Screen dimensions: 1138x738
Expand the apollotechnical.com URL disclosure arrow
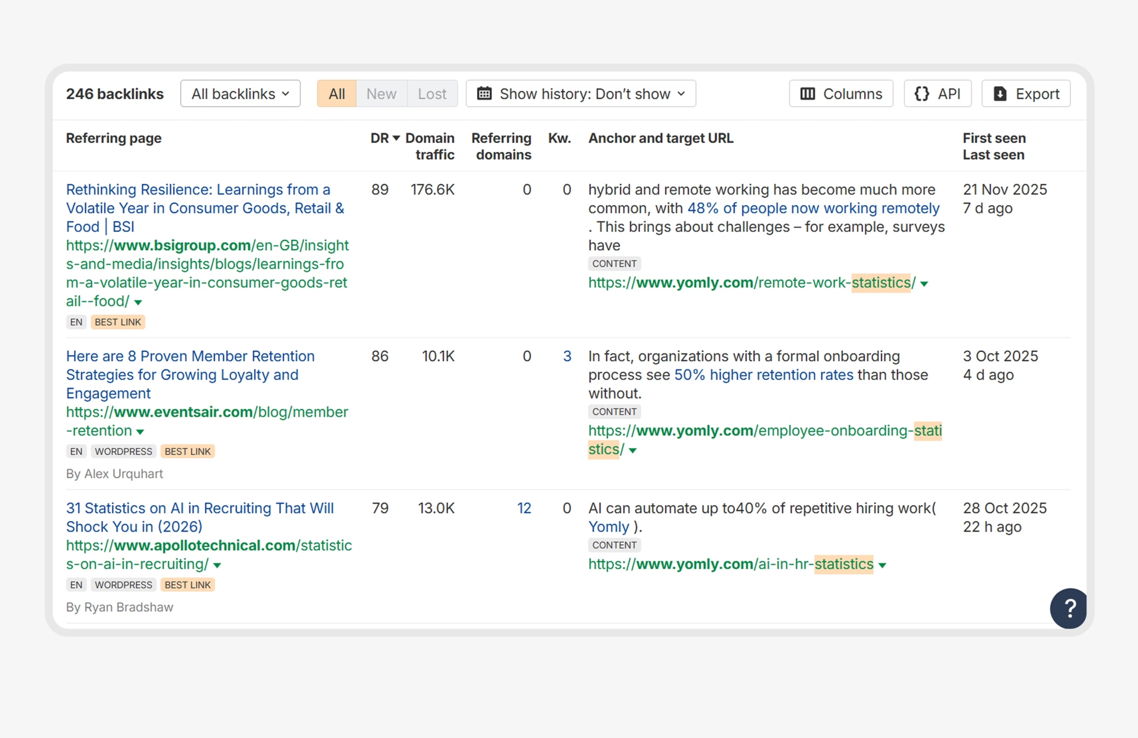tap(216, 566)
